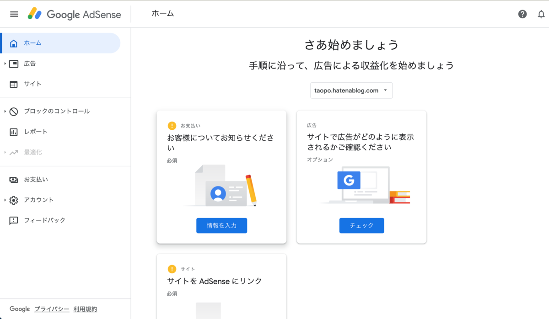Click the チェック button
This screenshot has width=549, height=319.
pyautogui.click(x=362, y=226)
